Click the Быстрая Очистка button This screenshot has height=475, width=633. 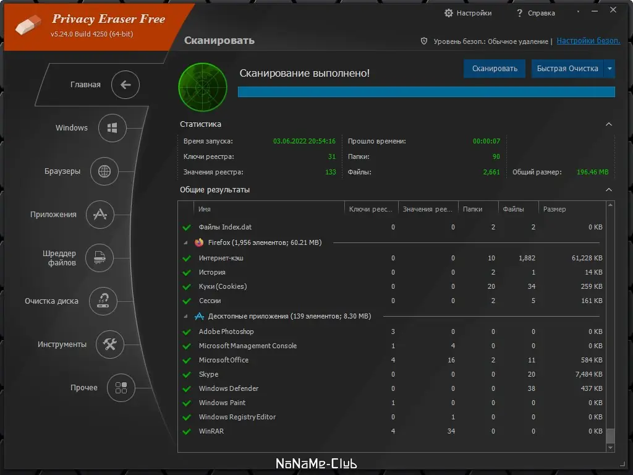click(567, 69)
